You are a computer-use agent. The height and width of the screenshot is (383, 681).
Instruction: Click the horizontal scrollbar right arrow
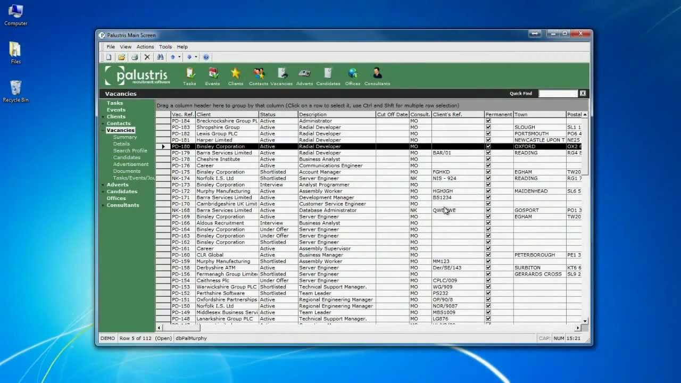click(578, 328)
